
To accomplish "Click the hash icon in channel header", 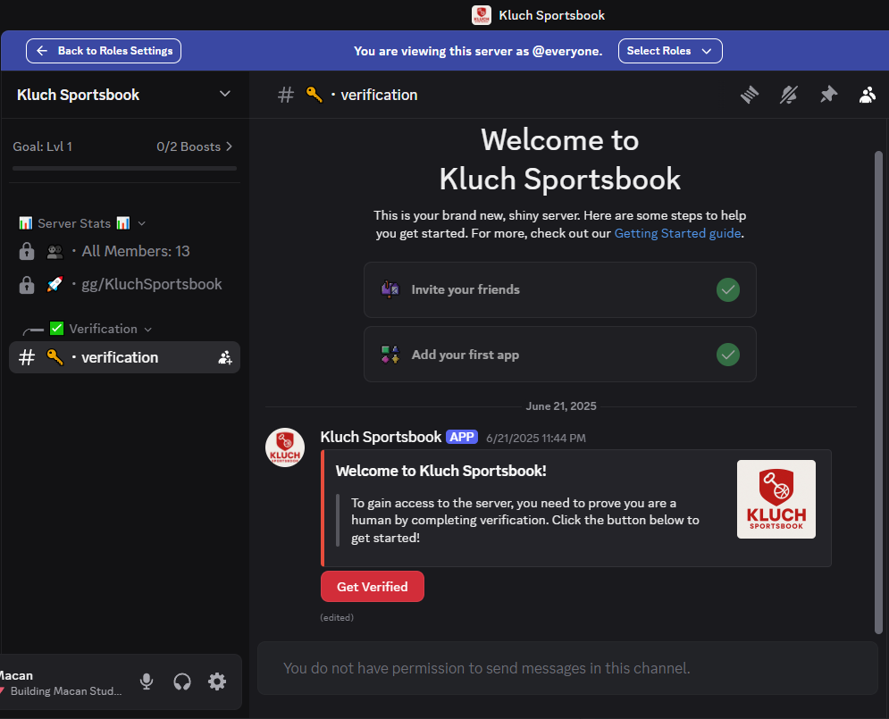I will coord(286,95).
